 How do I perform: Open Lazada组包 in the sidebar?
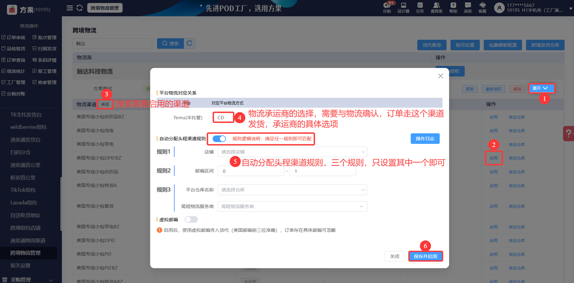pos(24,203)
